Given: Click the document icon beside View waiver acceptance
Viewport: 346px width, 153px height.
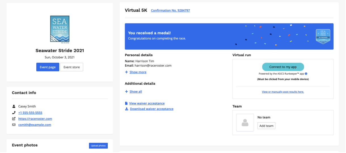Looking at the screenshot, I should 126,103.
